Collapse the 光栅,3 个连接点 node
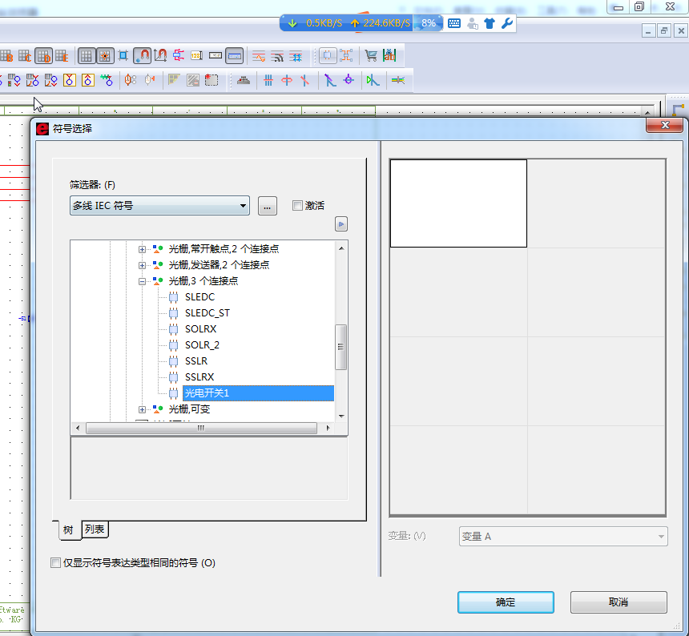Screen dimensions: 689x636 click(x=143, y=281)
